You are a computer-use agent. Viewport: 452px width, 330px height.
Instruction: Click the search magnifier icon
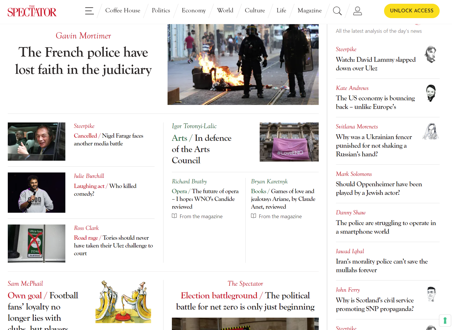pyautogui.click(x=337, y=11)
